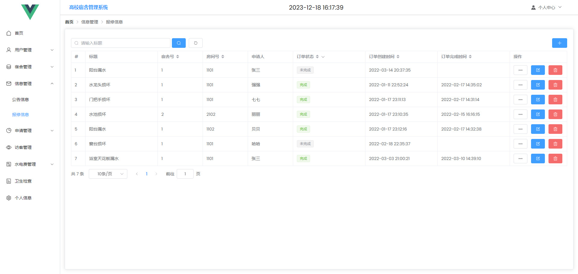This screenshot has height=274, width=578.
Task: Open more options for row 1
Action: pyautogui.click(x=520, y=70)
